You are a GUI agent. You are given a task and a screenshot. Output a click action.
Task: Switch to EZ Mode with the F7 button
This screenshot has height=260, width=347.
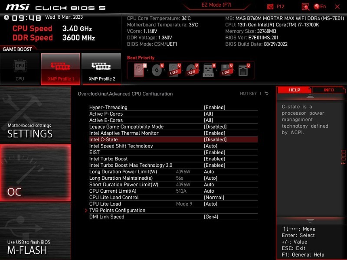216,5
